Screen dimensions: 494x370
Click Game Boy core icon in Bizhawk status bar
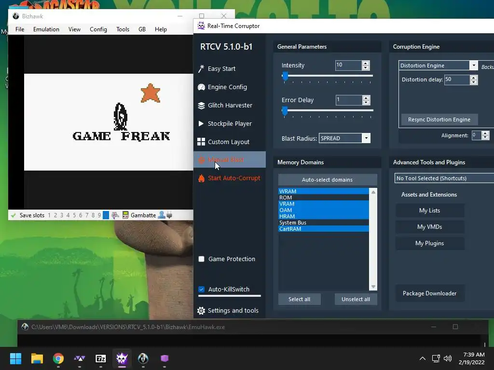(x=125, y=215)
